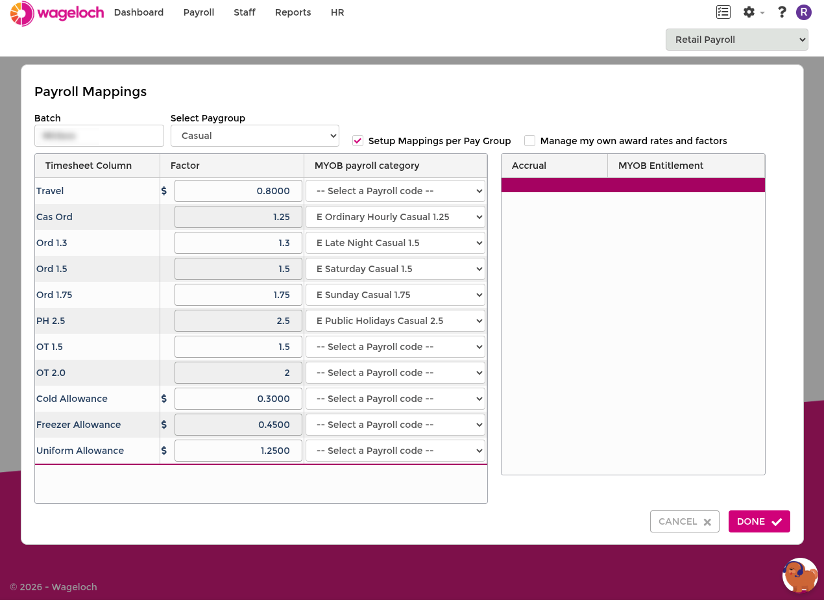
Task: Open the settings gear menu
Action: point(753,12)
